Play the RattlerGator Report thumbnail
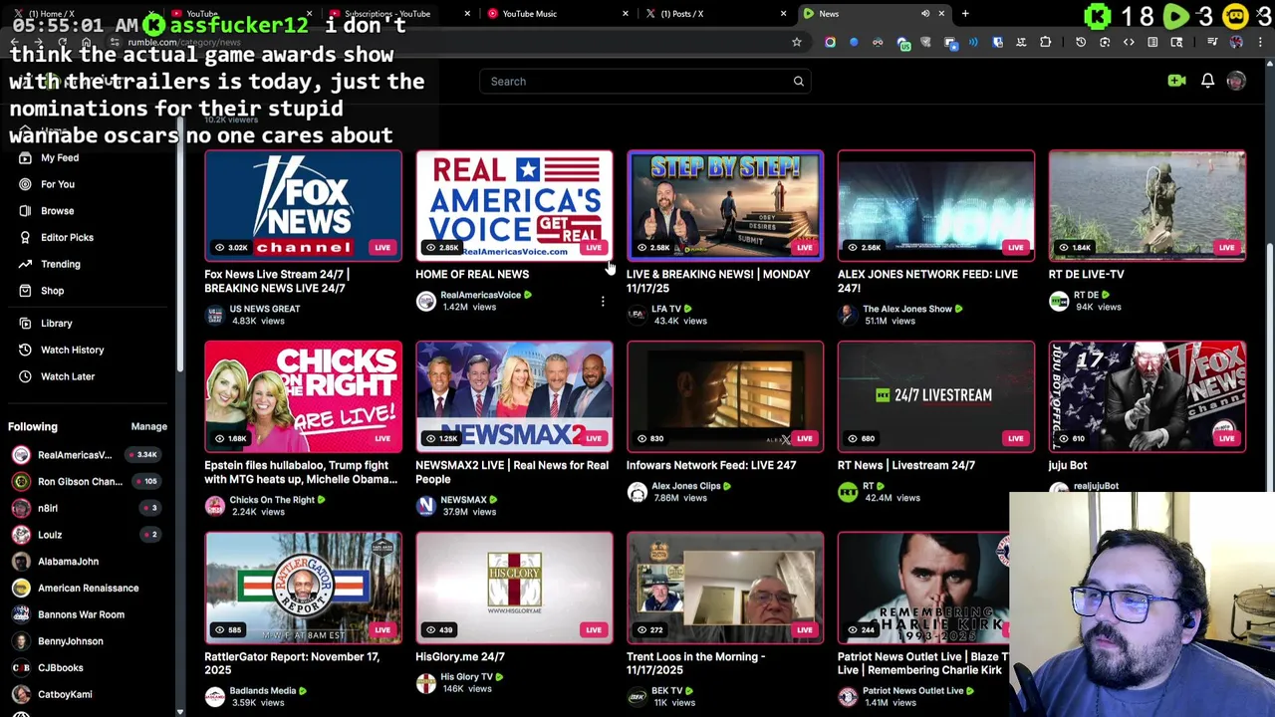This screenshot has height=717, width=1275. pyautogui.click(x=303, y=588)
